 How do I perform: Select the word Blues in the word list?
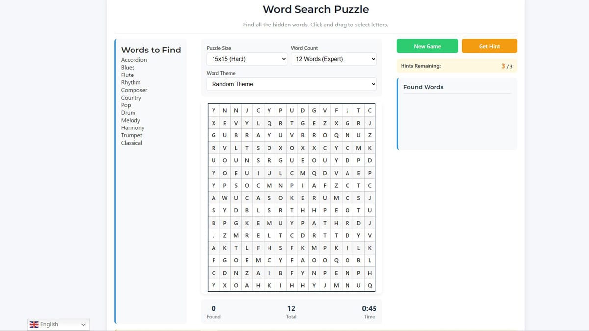pyautogui.click(x=128, y=67)
